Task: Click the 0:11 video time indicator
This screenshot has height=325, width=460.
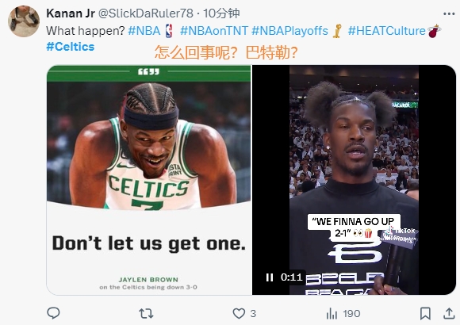Action: 291,277
